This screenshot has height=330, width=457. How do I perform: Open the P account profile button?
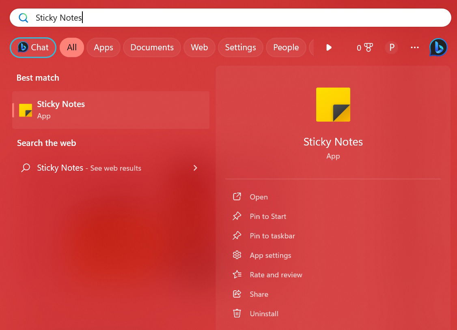pyautogui.click(x=392, y=47)
